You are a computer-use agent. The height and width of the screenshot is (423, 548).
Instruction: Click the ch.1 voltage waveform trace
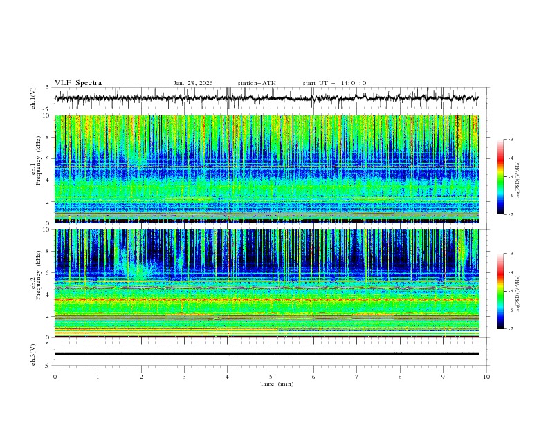pyautogui.click(x=266, y=98)
